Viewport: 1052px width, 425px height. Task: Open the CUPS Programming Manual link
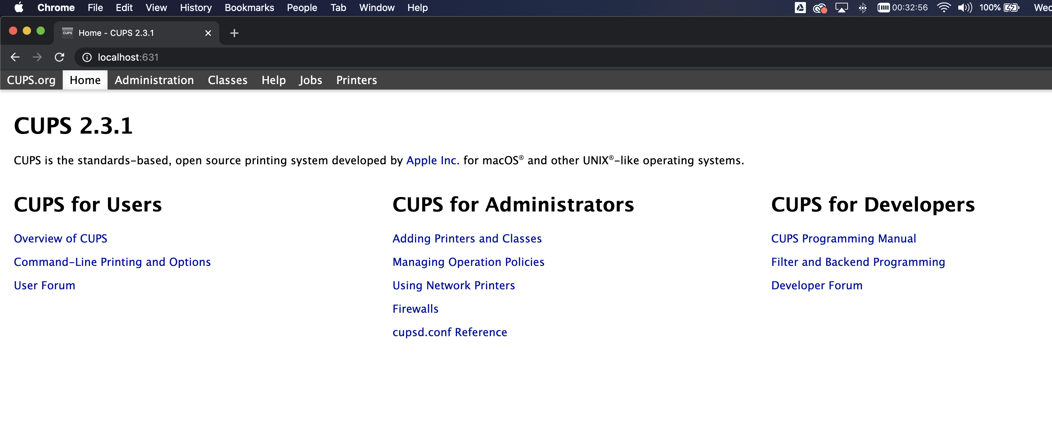point(843,239)
